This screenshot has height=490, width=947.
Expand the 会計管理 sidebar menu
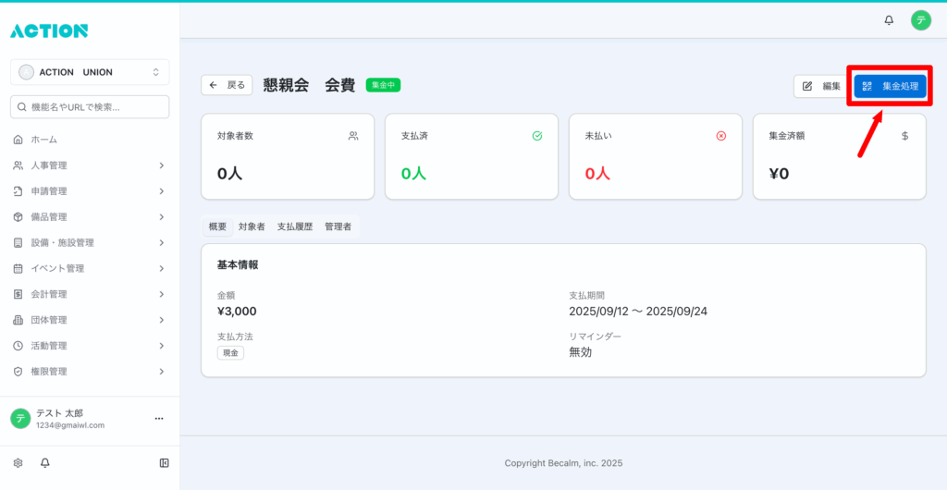[90, 294]
